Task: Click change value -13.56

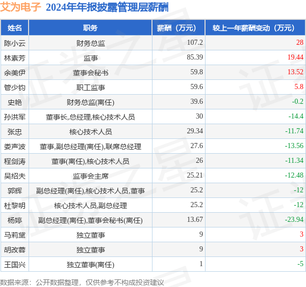Action: (294, 146)
